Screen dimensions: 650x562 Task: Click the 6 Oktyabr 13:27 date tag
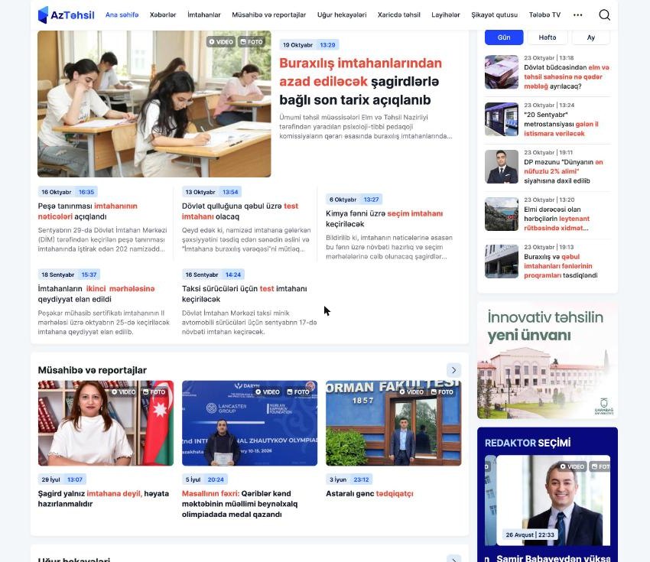point(354,200)
